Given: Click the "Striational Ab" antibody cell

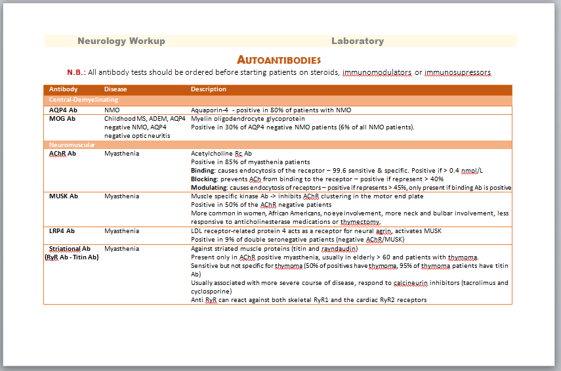Looking at the screenshot, I should [x=70, y=249].
